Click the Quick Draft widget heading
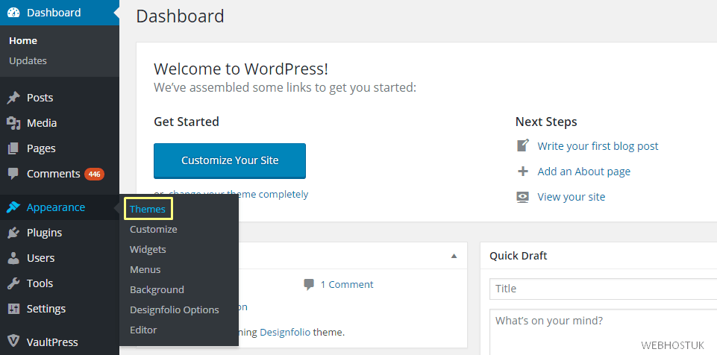Image resolution: width=717 pixels, height=355 pixels. (518, 256)
